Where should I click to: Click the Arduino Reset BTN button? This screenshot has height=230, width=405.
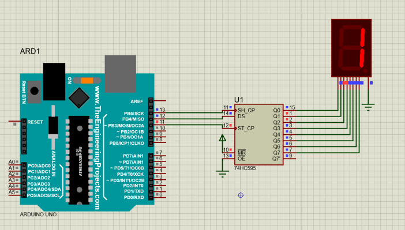34,92
